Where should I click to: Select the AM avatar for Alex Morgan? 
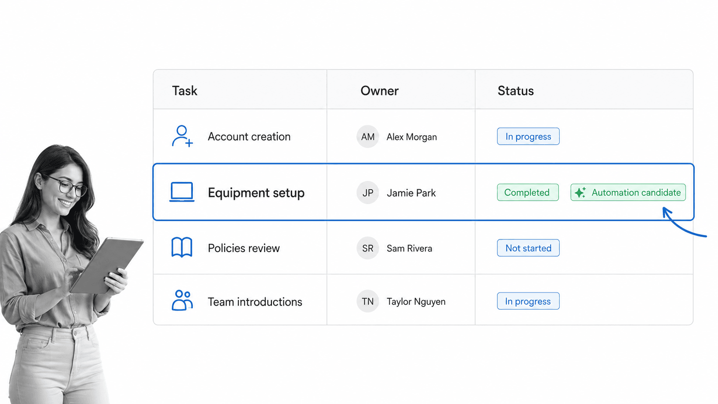coord(368,137)
